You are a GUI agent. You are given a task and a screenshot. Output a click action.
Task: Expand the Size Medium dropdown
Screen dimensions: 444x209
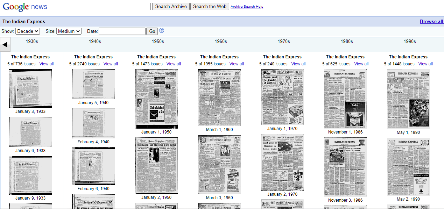point(69,31)
